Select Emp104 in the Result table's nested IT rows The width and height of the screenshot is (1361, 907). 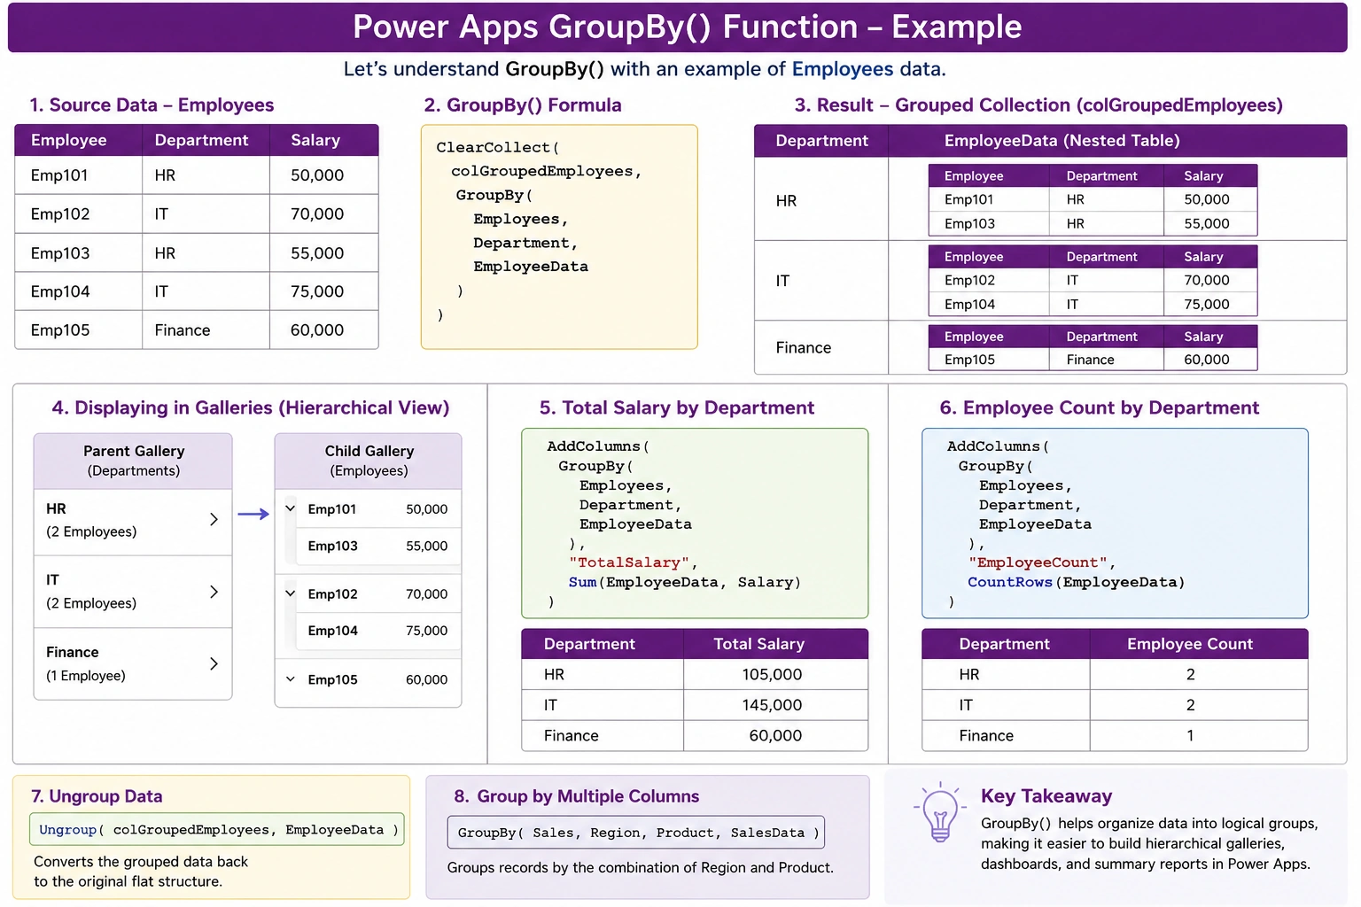coord(969,304)
